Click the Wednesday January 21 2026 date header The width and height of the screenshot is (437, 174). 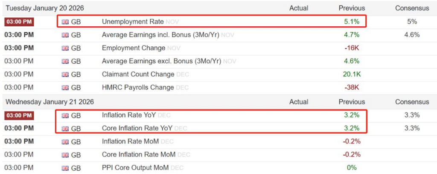pos(49,102)
